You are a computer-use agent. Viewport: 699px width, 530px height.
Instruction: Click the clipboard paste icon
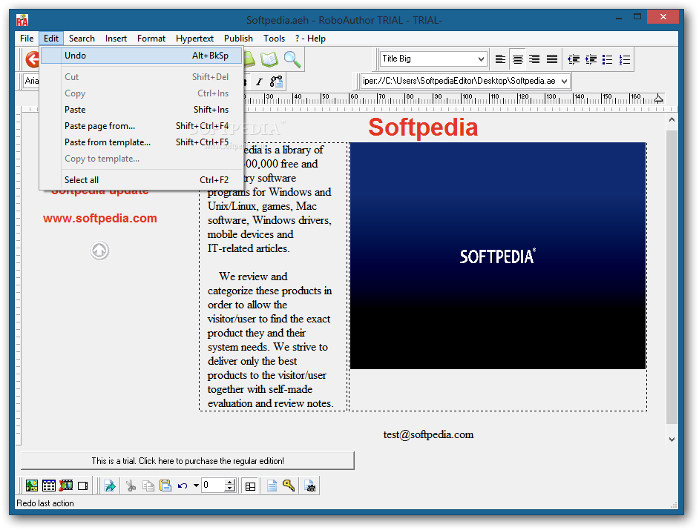pos(165,486)
